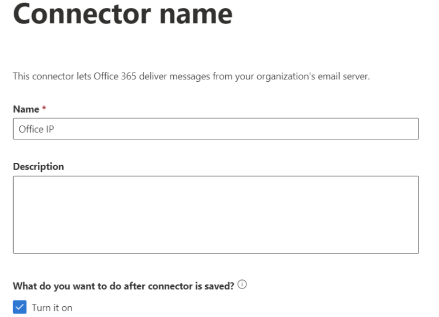The height and width of the screenshot is (317, 439).
Task: Click inside the Description text area
Action: click(x=215, y=214)
